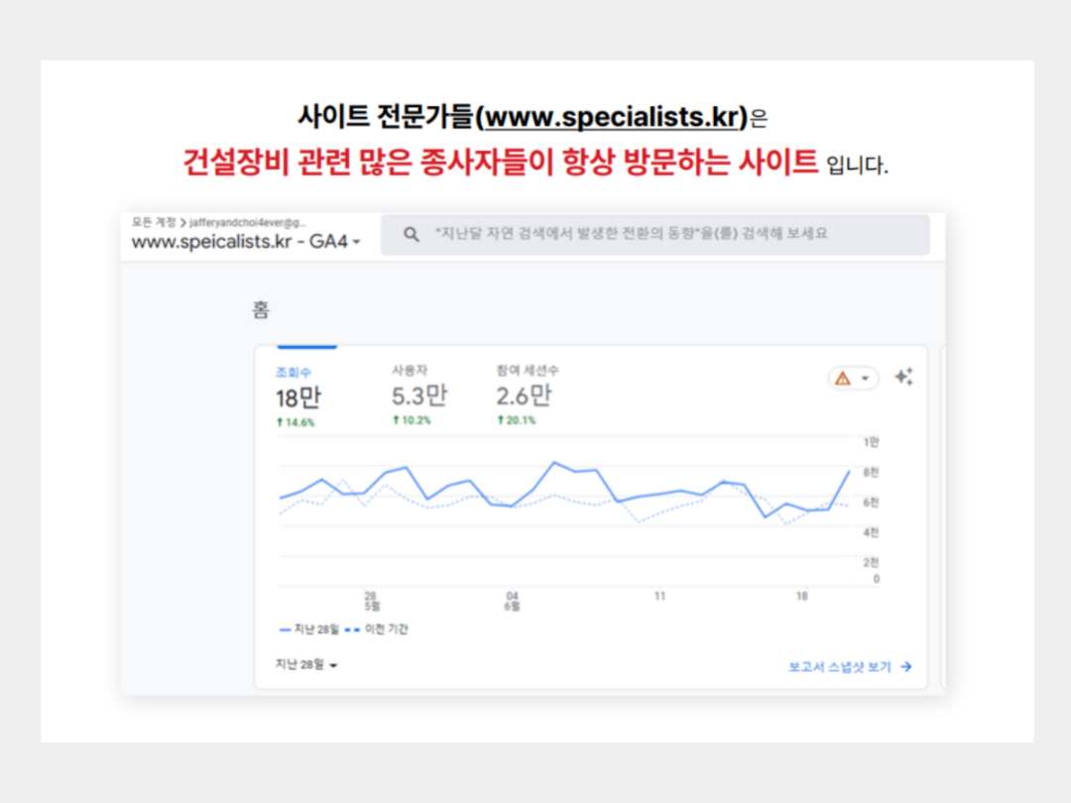Click the jafferyandchoi4ever account breadcrumb

point(248,223)
